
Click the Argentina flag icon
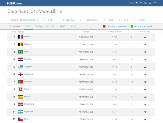[20, 112]
